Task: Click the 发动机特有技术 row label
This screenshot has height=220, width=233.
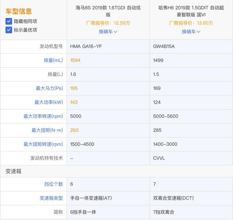Action: (x=47, y=158)
